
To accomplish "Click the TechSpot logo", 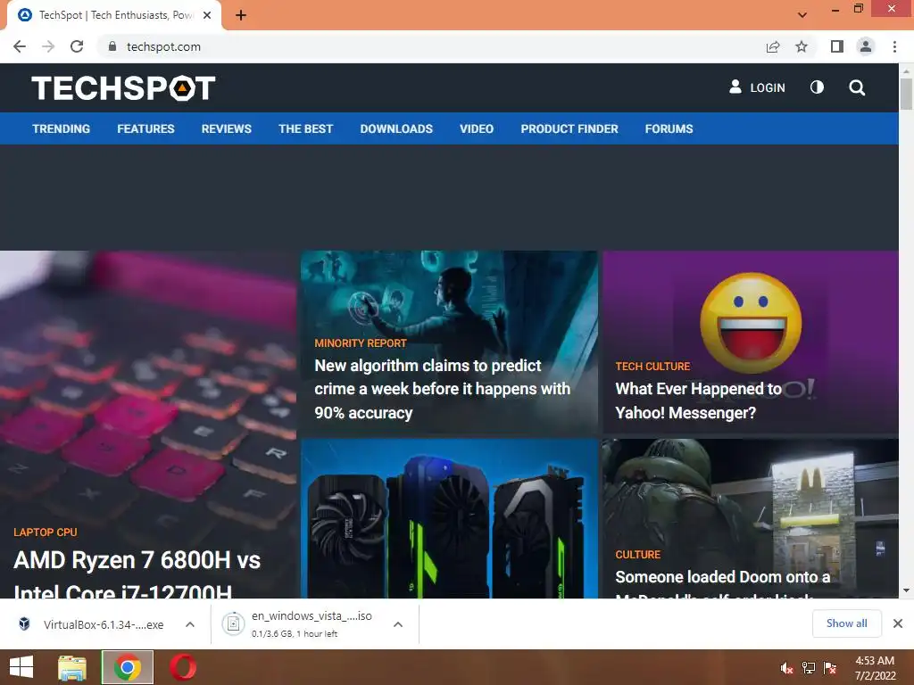I will pyautogui.click(x=123, y=88).
